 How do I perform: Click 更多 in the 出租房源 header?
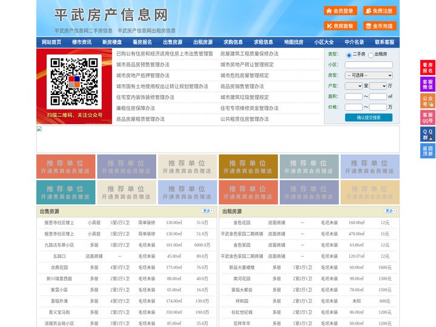click(x=390, y=211)
